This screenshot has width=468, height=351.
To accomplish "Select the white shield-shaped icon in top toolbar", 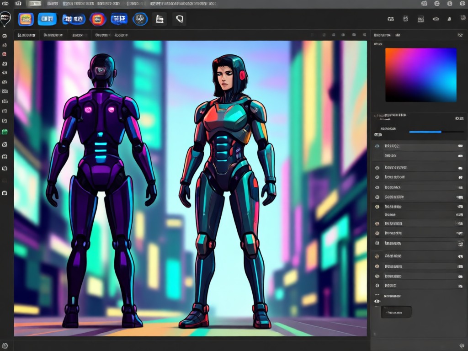I will tap(179, 19).
